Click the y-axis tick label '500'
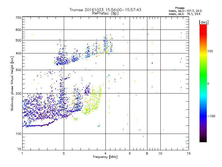Image resolution: width=222 pixels, height=167 pixels. click(18, 40)
